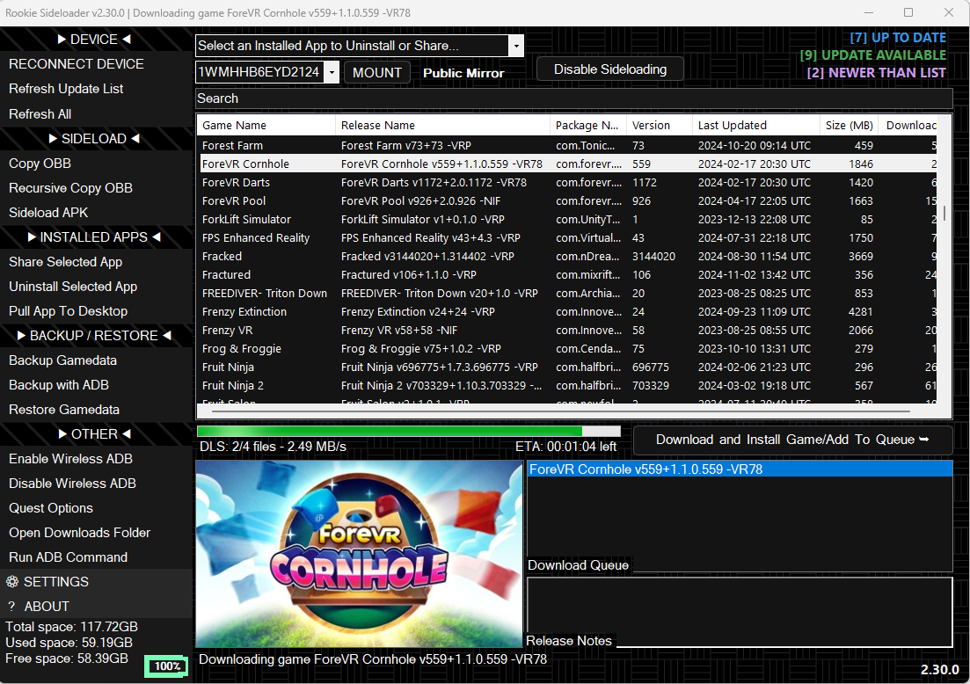Click the ForeVR Cornhole thumbnail image
This screenshot has width=970, height=684.
tap(359, 554)
